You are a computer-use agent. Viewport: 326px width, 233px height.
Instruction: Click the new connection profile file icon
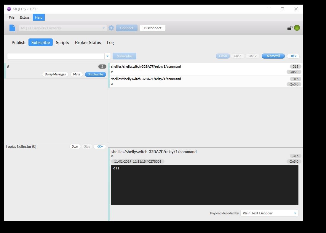(12, 28)
